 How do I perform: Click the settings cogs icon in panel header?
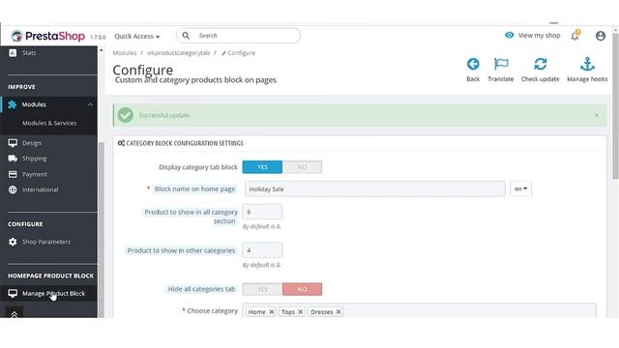tap(121, 143)
